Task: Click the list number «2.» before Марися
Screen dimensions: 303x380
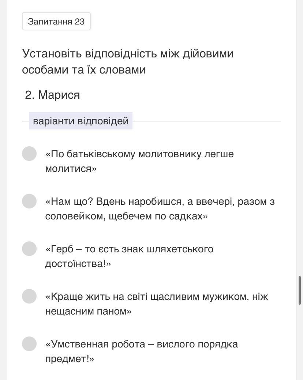Action: [30, 95]
